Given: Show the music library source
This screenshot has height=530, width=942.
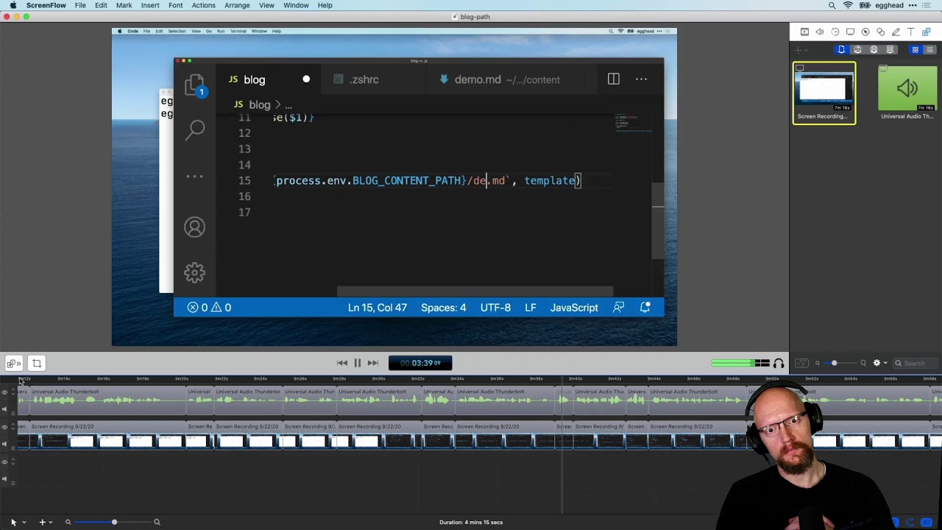Looking at the screenshot, I should click(x=857, y=49).
